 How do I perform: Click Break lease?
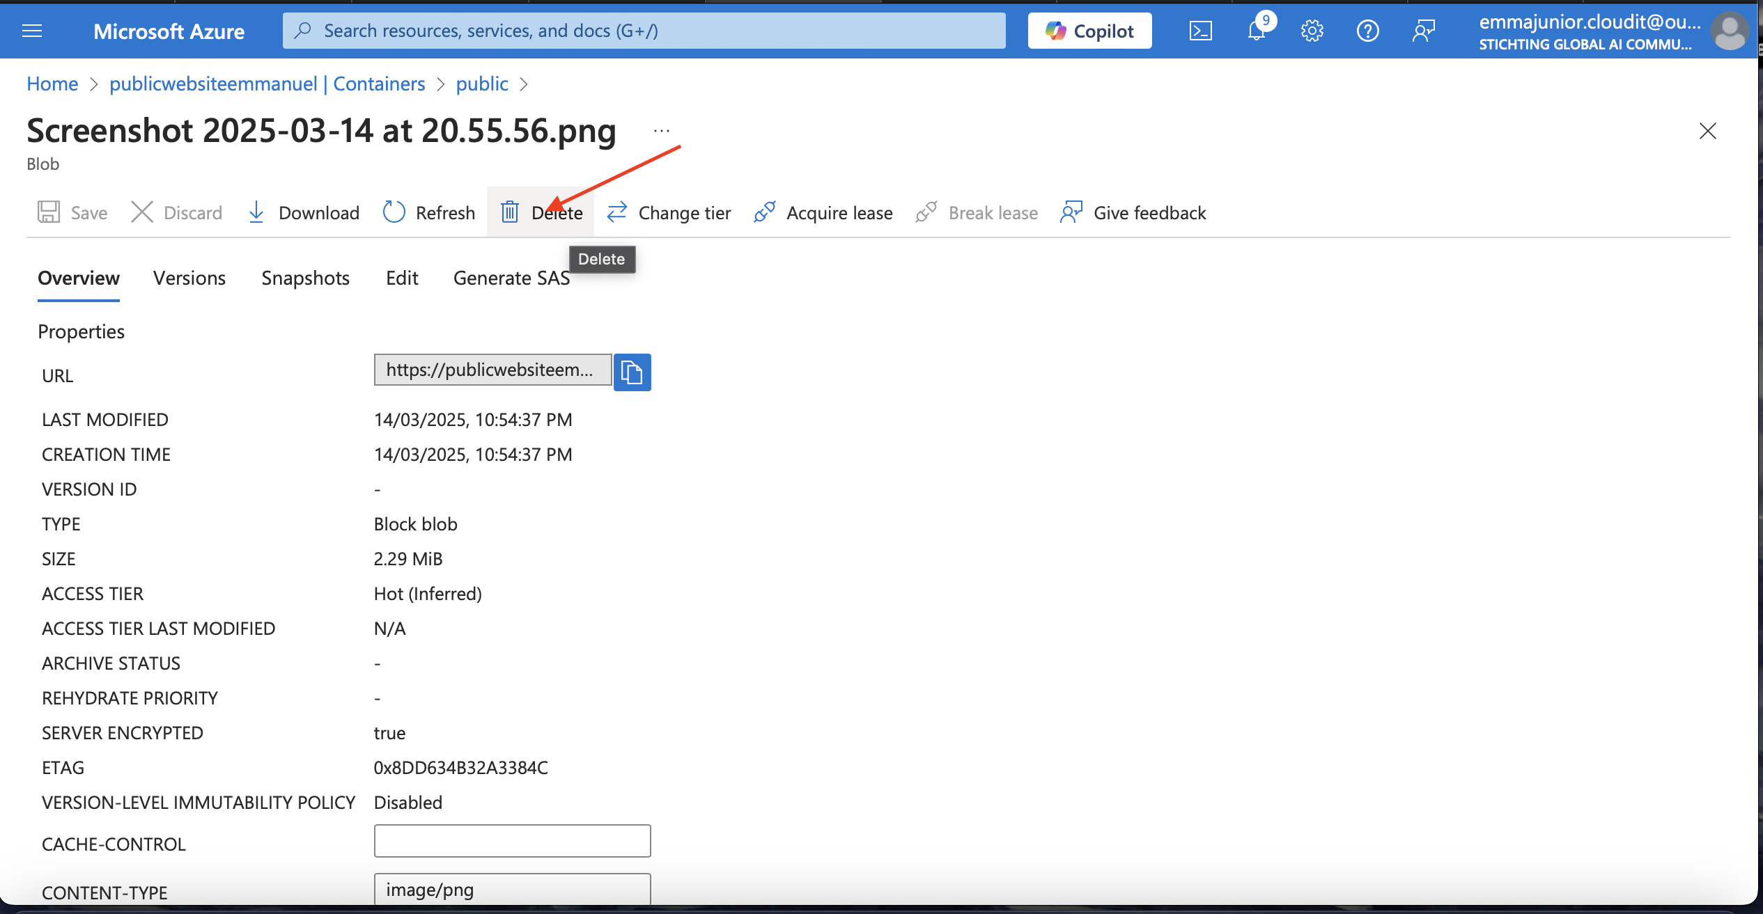point(977,212)
